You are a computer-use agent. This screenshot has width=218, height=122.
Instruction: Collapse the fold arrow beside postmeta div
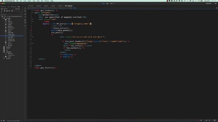tap(33, 44)
